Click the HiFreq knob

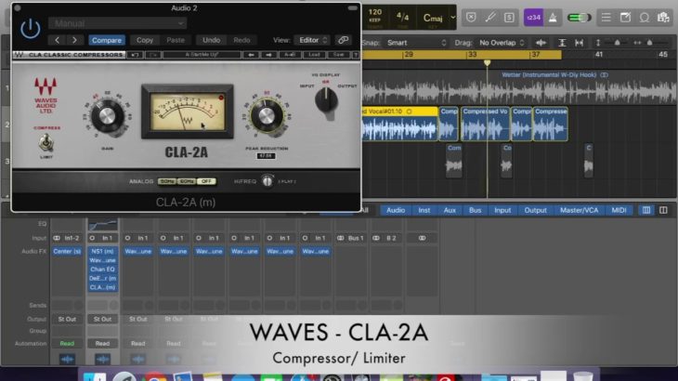[x=267, y=181]
